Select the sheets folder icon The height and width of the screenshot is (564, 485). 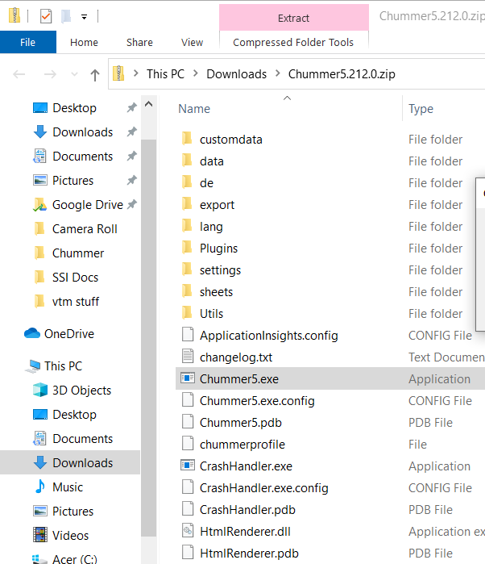187,291
